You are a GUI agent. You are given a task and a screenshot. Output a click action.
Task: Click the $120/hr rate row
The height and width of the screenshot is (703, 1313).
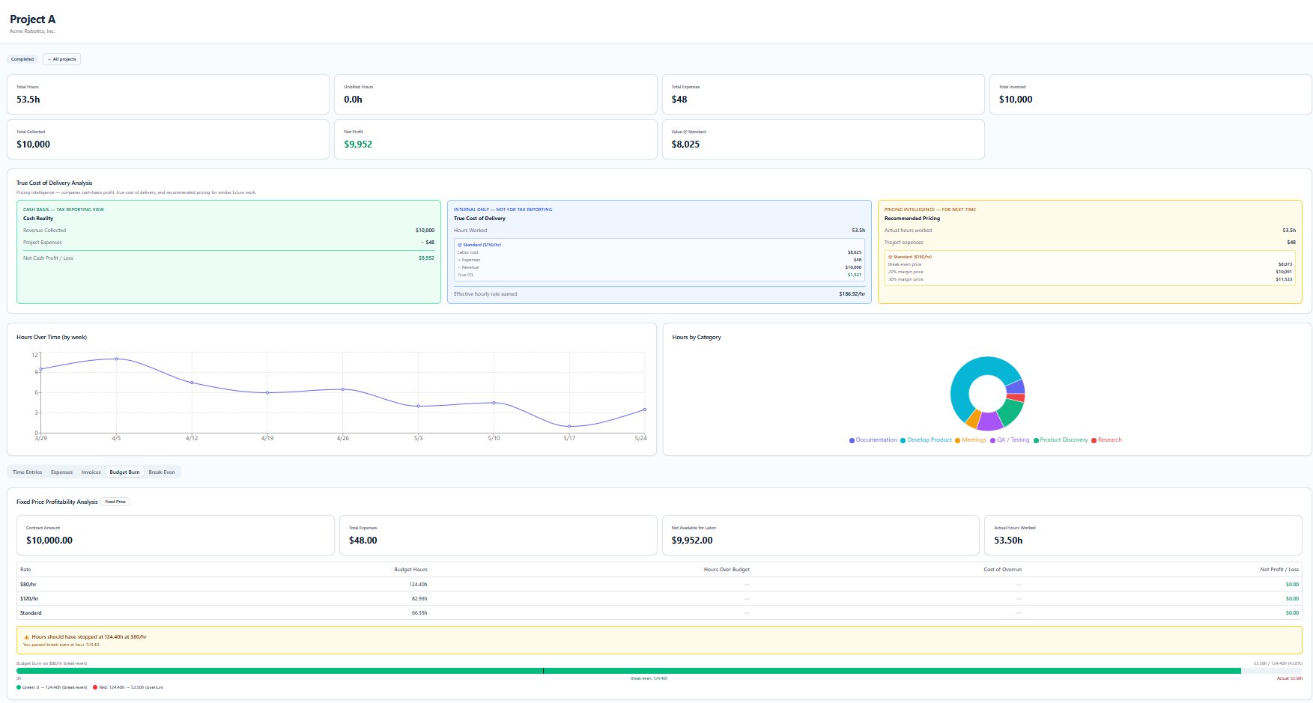point(659,599)
